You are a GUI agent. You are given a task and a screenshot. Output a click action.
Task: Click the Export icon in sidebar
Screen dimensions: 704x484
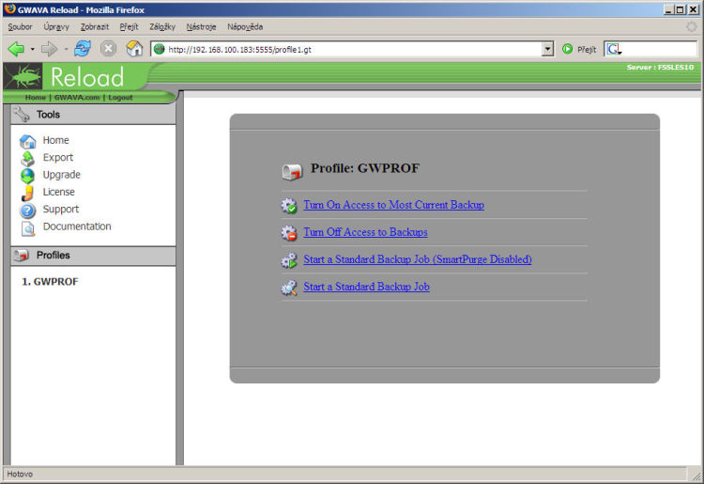coord(28,158)
